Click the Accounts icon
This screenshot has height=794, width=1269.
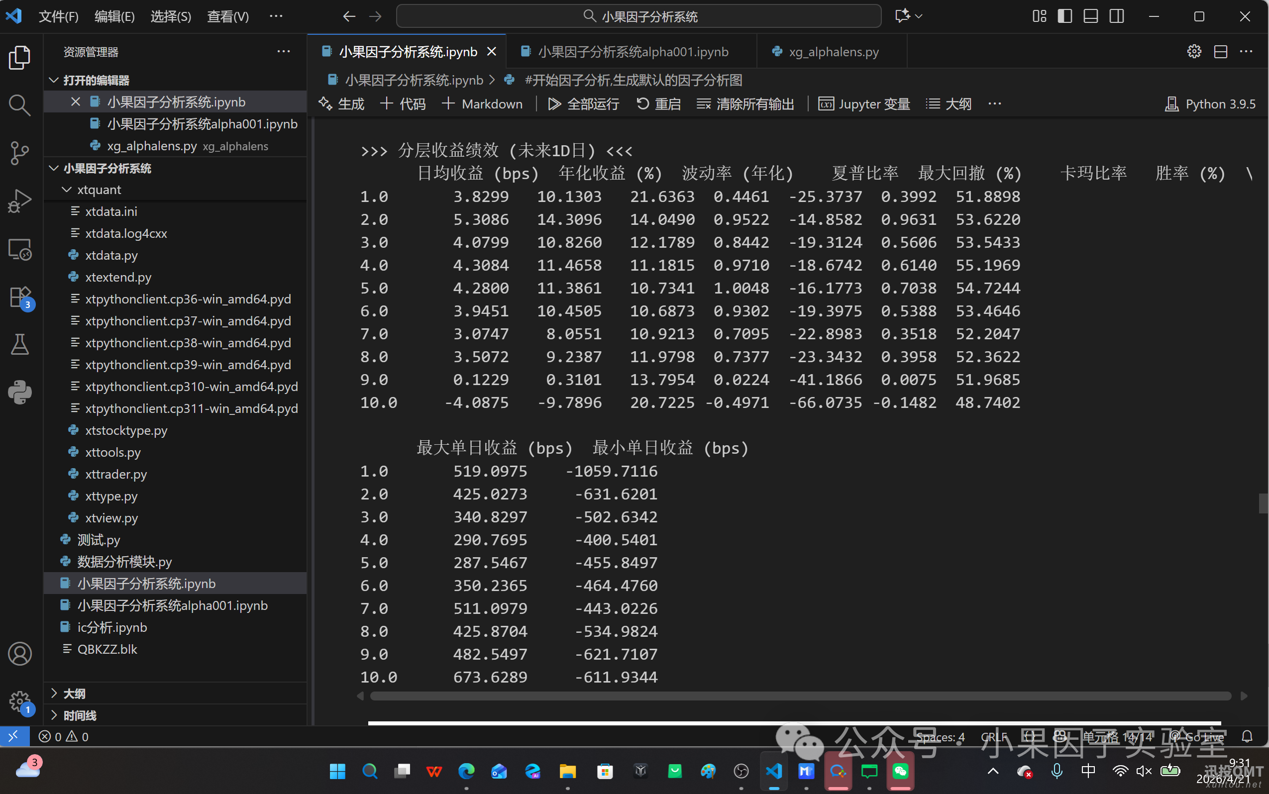tap(19, 654)
